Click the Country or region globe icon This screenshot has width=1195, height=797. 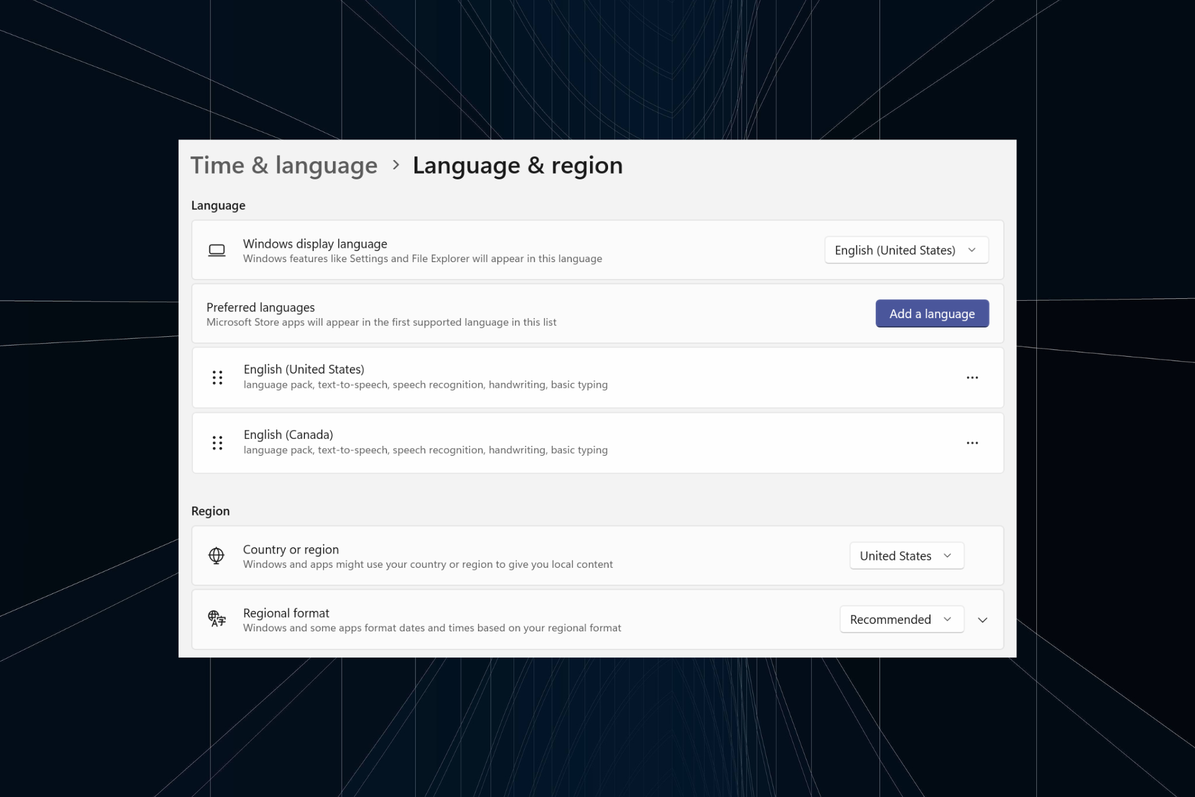[216, 555]
